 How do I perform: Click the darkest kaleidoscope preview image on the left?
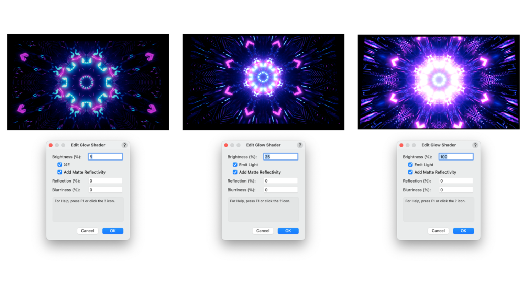pos(88,82)
